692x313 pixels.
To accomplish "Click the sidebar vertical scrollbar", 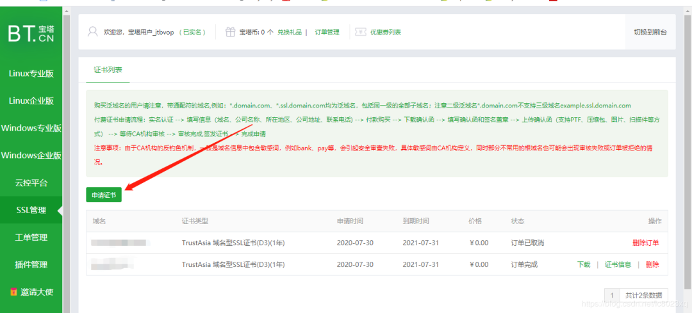I will point(67,163).
